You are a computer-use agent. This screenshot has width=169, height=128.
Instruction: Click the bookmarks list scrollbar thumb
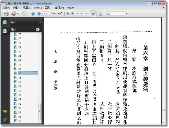tap(40, 111)
